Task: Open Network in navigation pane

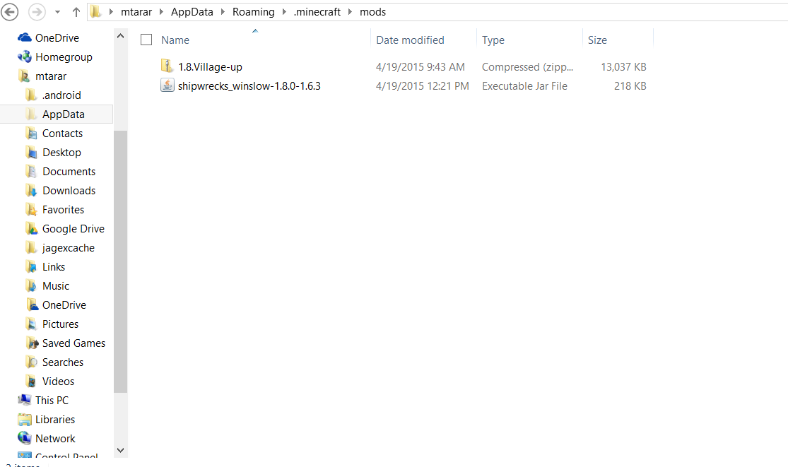Action: pos(55,439)
